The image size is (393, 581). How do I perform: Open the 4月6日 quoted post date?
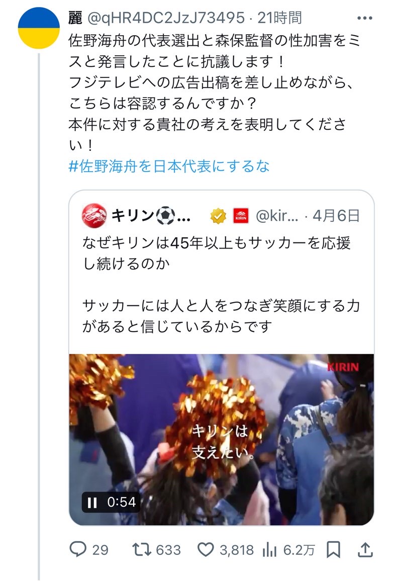click(336, 216)
